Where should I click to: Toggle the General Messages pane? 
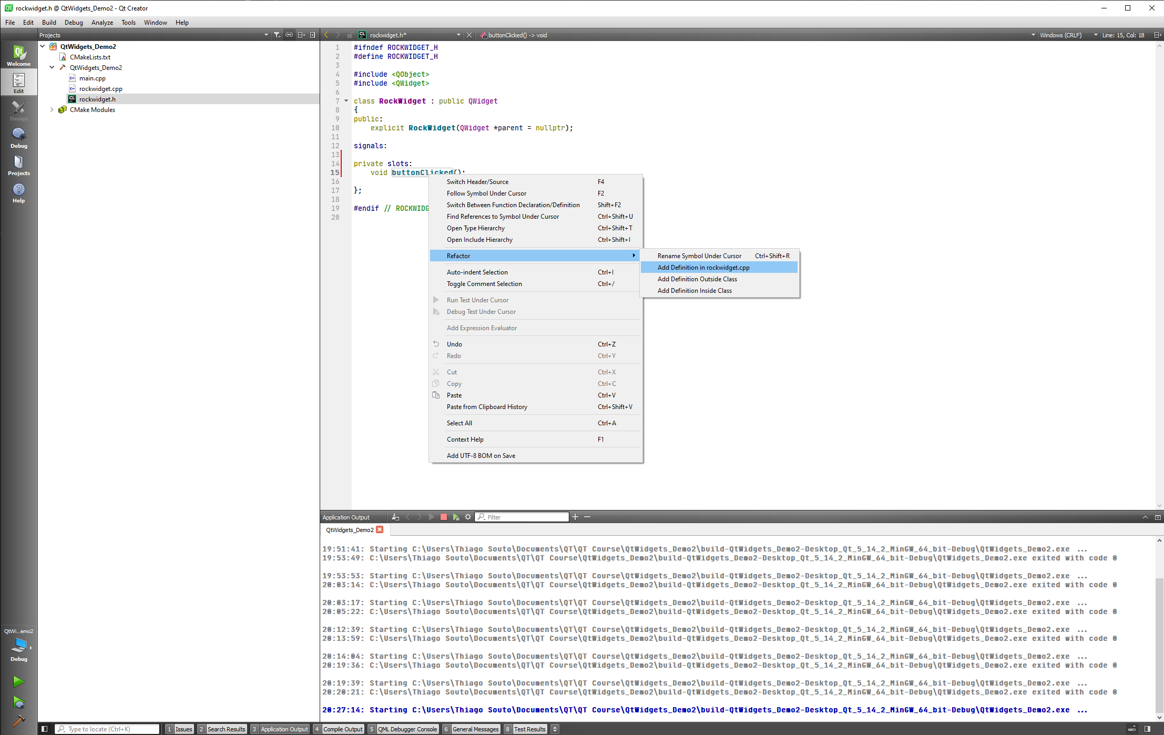tap(471, 729)
